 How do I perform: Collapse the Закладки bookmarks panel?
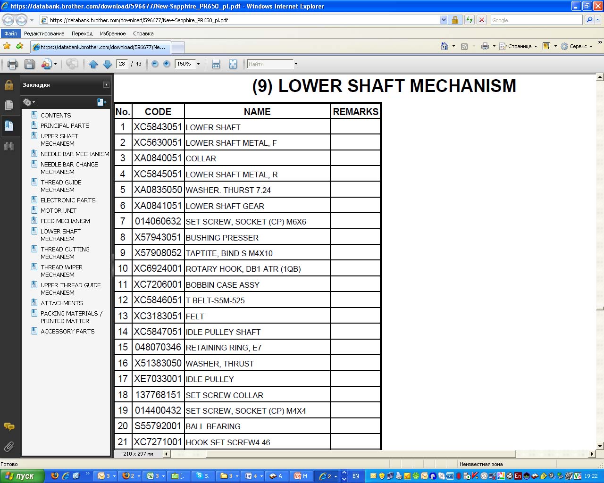[x=106, y=85]
